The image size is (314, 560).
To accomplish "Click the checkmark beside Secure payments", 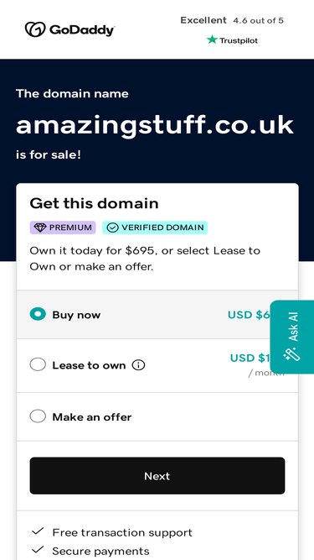I will (x=38, y=550).
